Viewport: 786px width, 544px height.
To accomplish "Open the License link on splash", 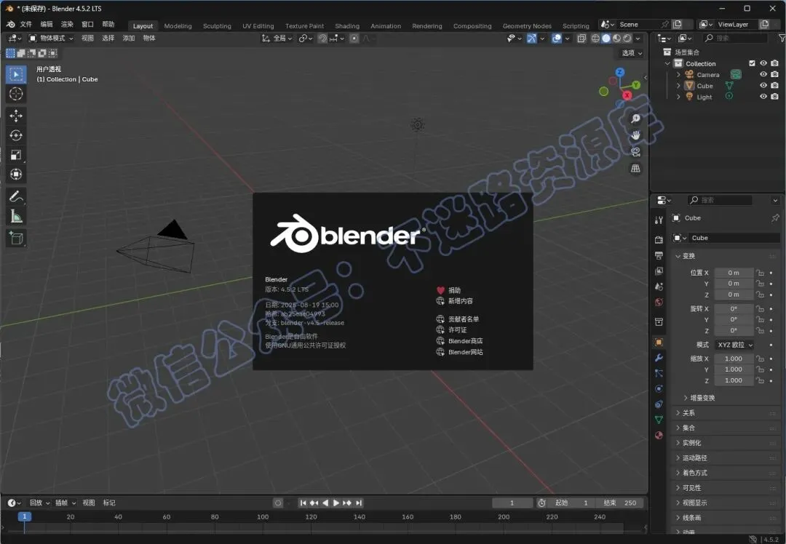I will [452, 329].
